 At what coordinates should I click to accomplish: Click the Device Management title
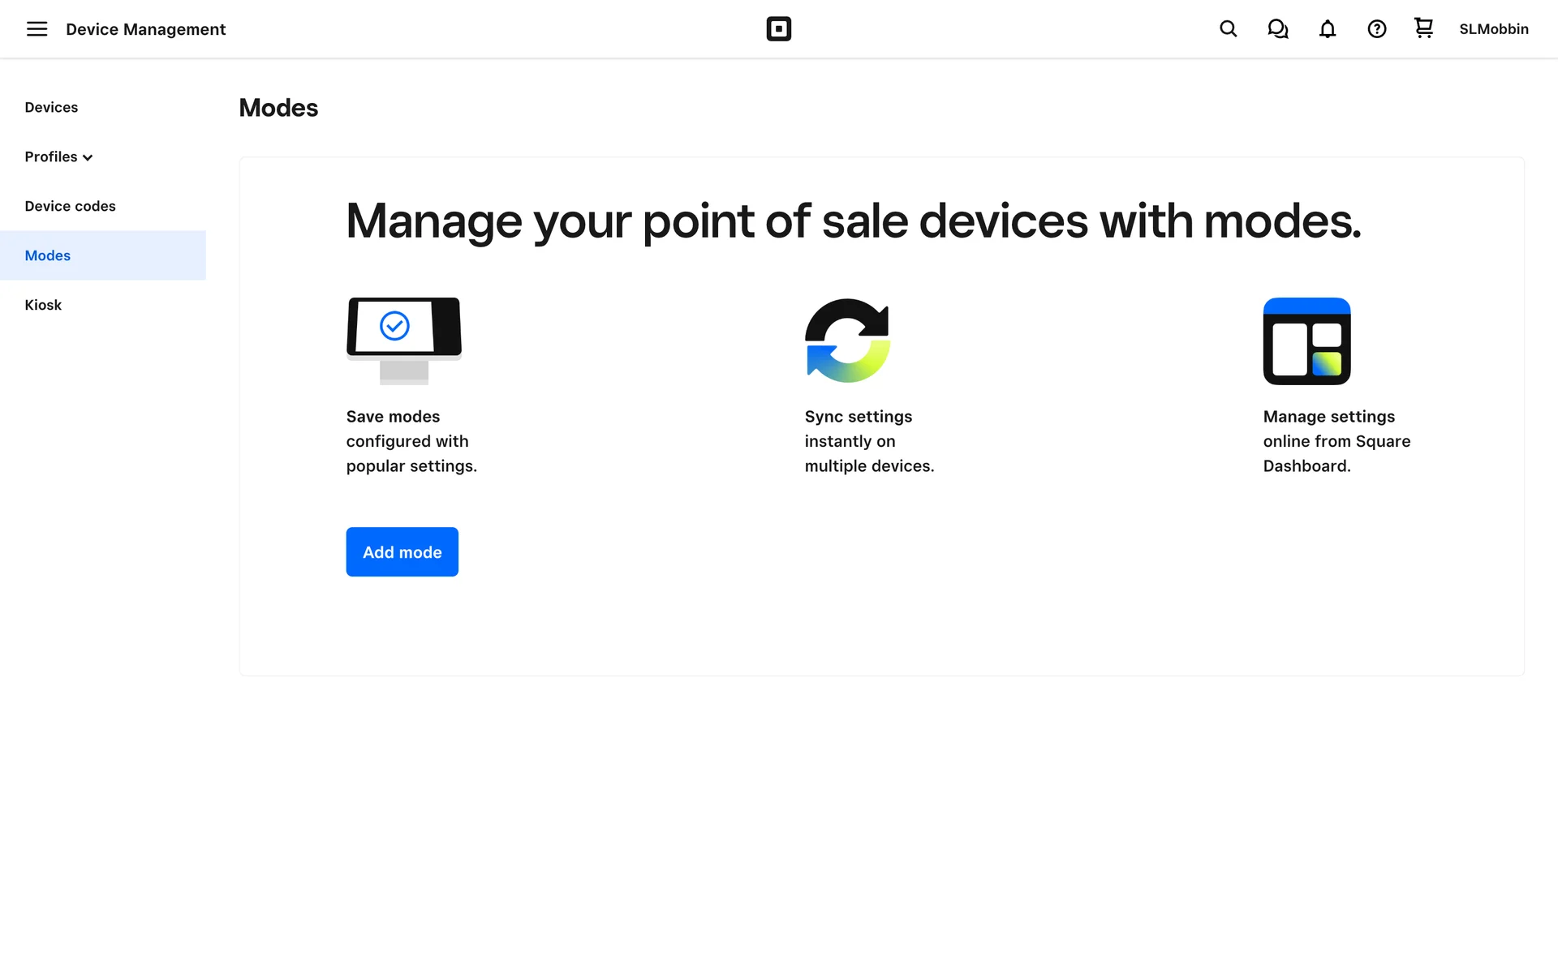click(145, 29)
